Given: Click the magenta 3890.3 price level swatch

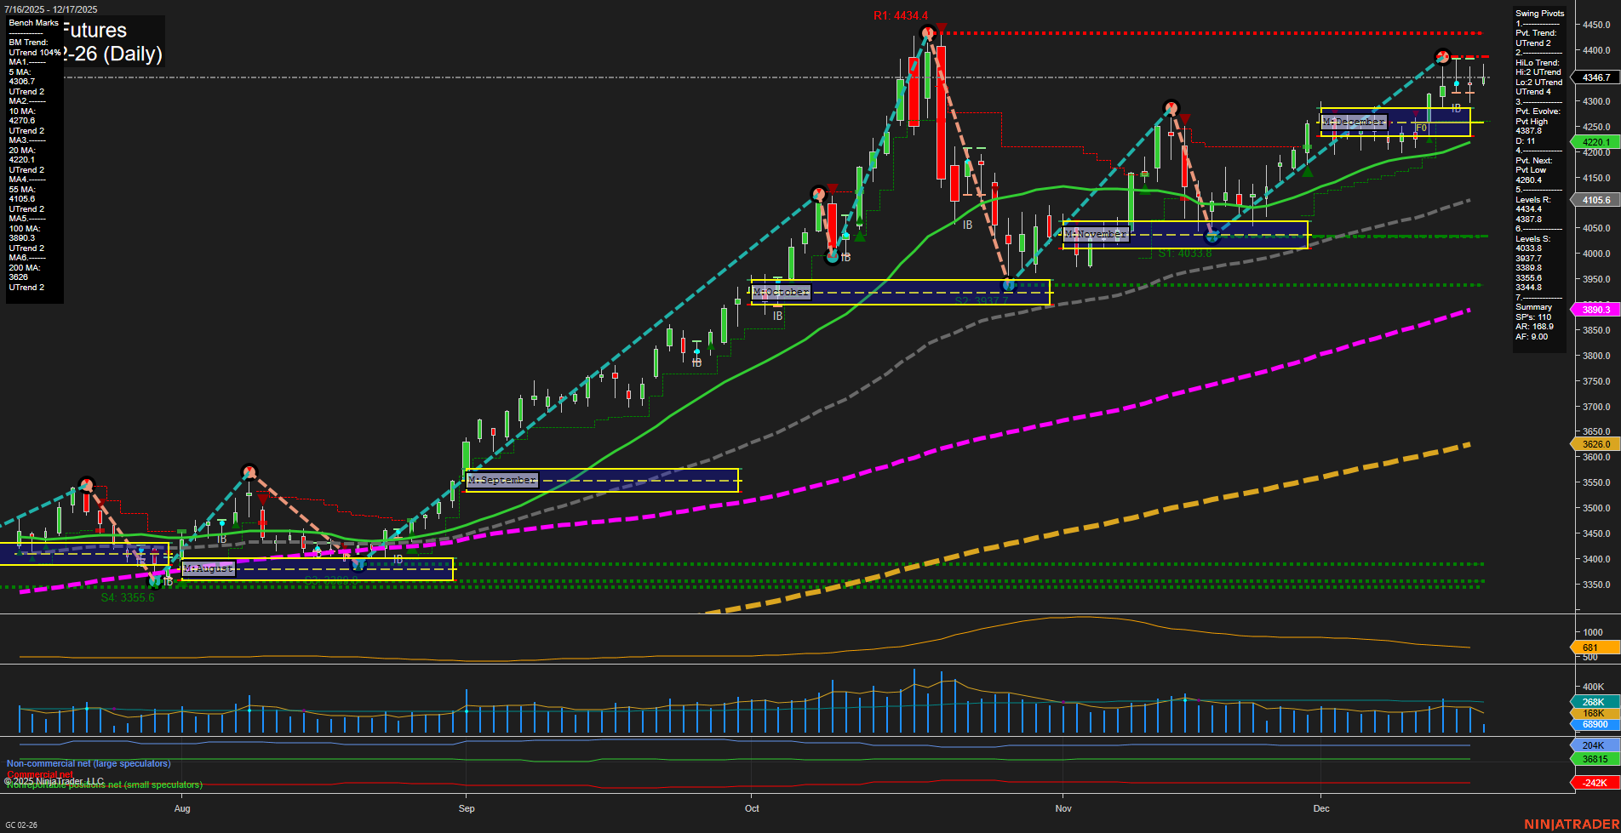Looking at the screenshot, I should 1595,309.
